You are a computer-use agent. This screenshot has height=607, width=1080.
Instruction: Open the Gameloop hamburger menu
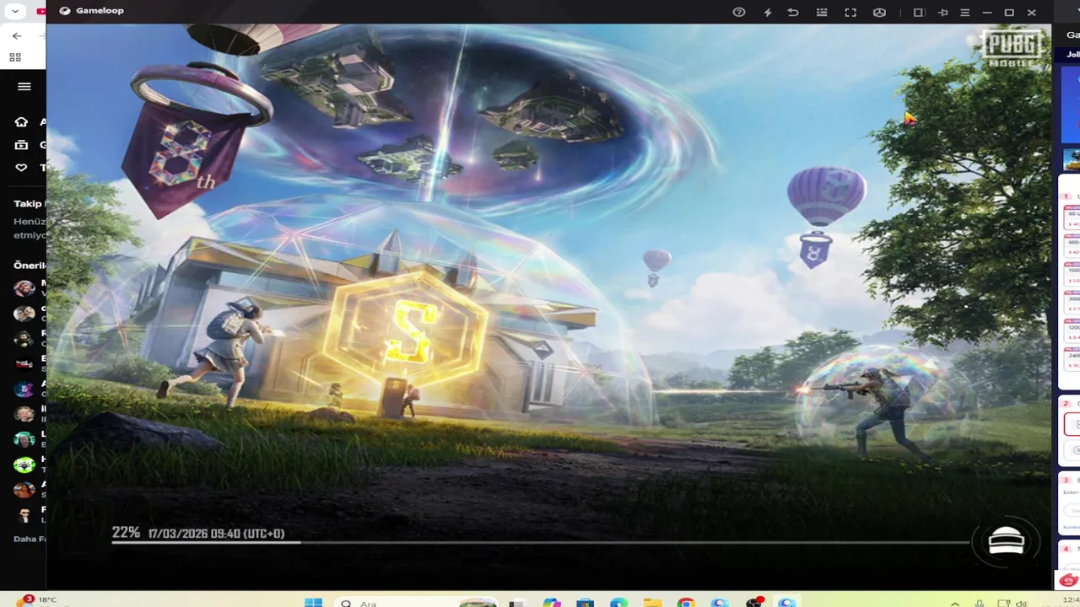(965, 13)
